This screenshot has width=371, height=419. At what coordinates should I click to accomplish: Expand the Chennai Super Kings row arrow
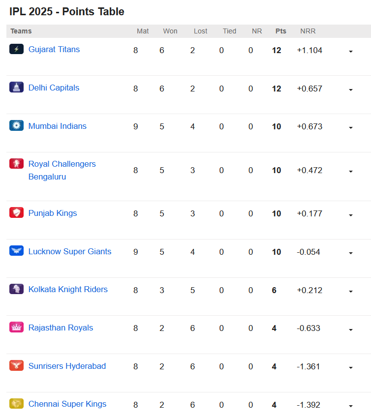tap(351, 406)
